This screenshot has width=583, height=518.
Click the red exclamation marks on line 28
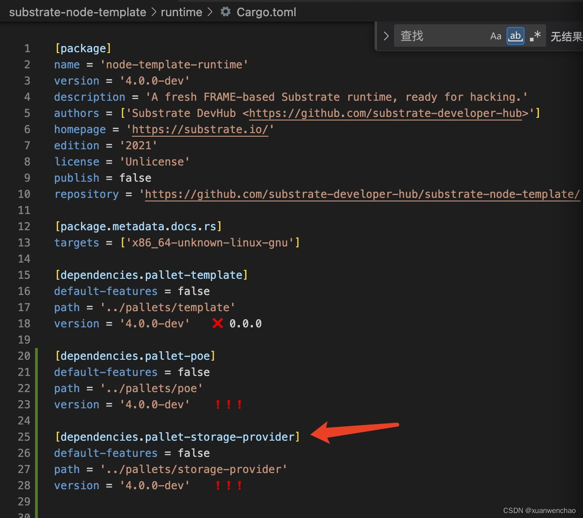(x=229, y=485)
